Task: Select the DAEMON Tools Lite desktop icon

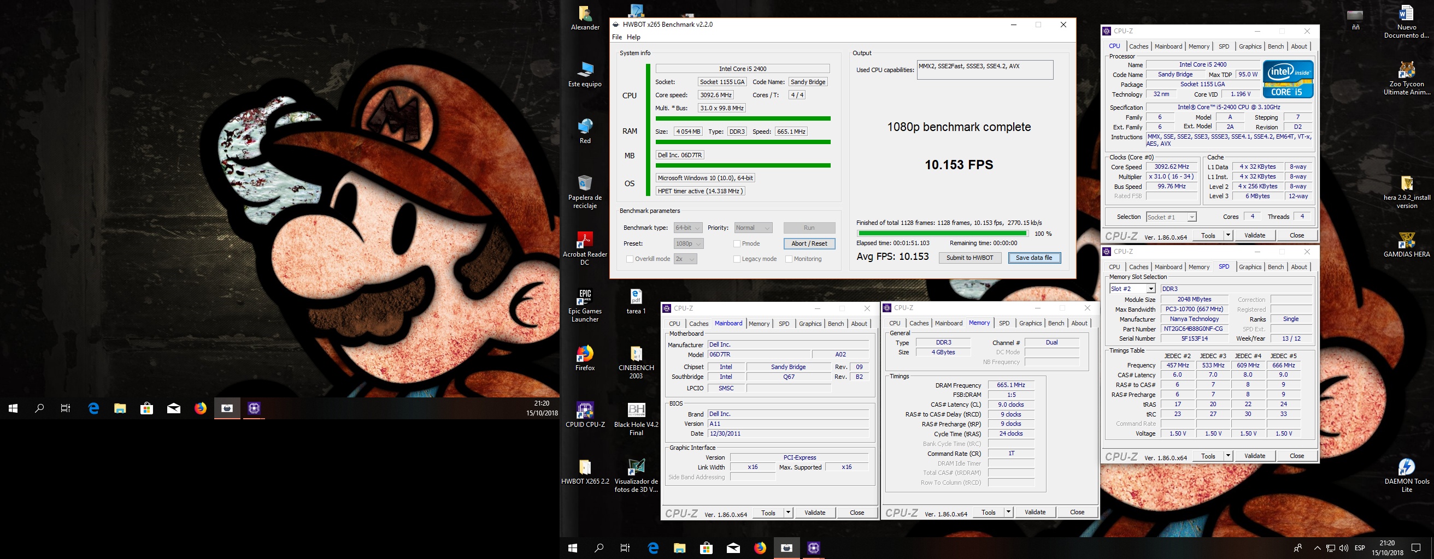Action: click(x=1407, y=475)
